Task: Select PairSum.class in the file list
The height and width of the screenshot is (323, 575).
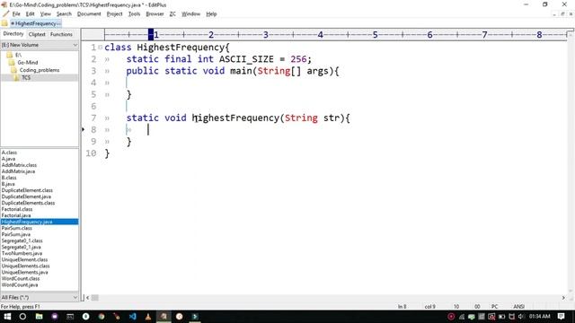Action: pyautogui.click(x=17, y=228)
